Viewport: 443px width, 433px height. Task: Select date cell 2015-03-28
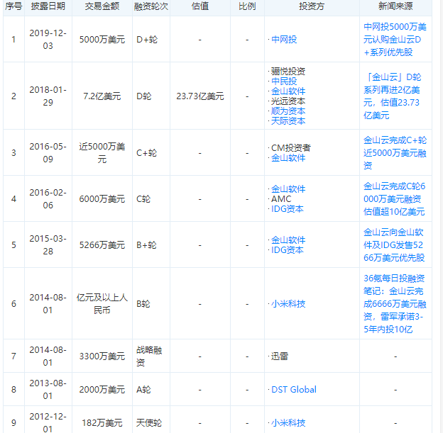click(x=48, y=245)
